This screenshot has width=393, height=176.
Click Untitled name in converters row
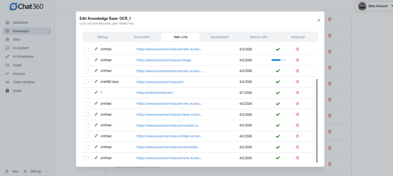tap(106, 147)
